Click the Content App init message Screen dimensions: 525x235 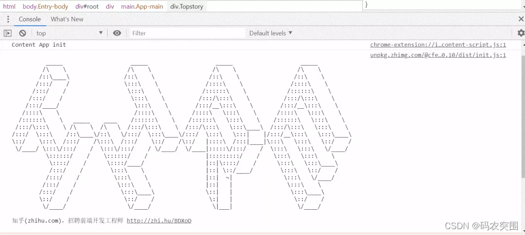pos(39,45)
